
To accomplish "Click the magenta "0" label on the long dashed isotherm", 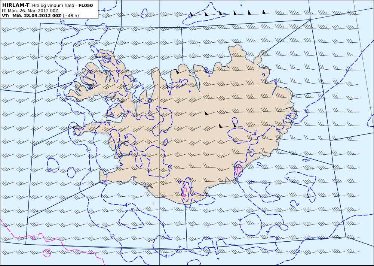I will click(x=34, y=237).
